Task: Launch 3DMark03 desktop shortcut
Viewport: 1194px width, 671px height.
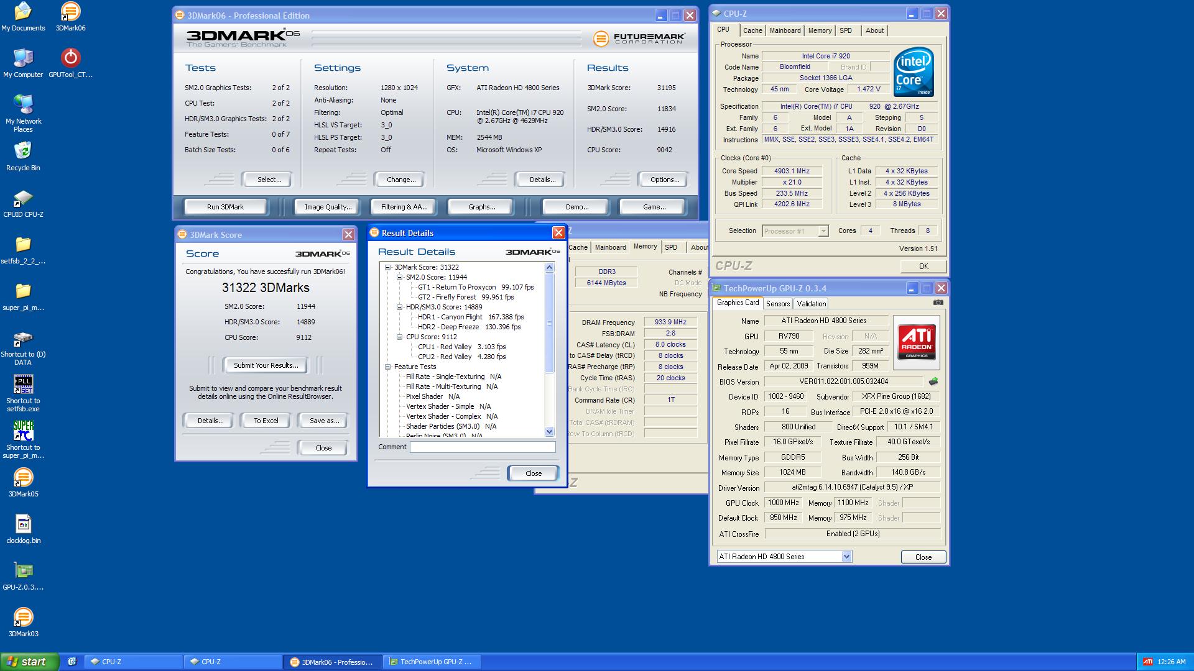Action: click(23, 623)
